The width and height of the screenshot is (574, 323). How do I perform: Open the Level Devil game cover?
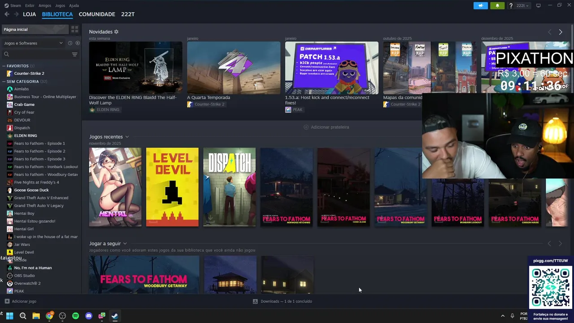(172, 187)
